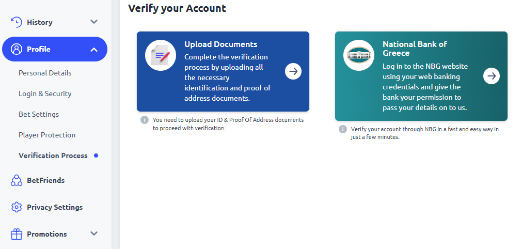This screenshot has height=249, width=522.
Task: Click the Upload Documents paper-and-pen icon
Action: [x=161, y=55]
